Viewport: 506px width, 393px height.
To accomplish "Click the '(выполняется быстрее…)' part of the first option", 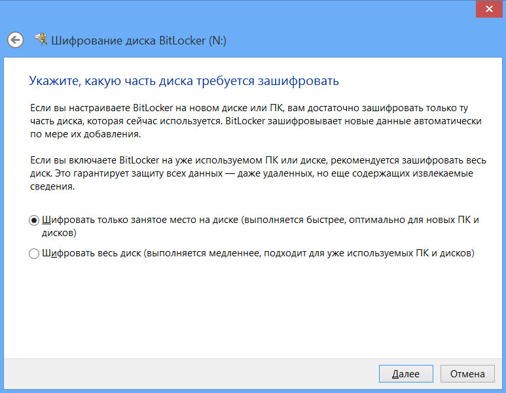I will tap(360, 220).
